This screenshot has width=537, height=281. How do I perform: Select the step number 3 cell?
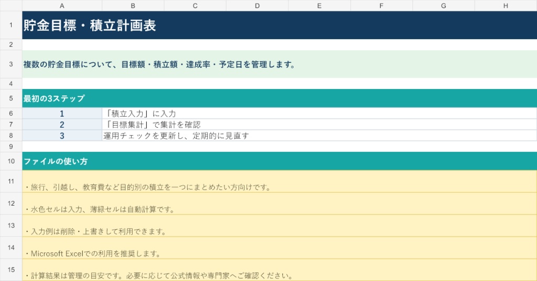click(x=62, y=136)
